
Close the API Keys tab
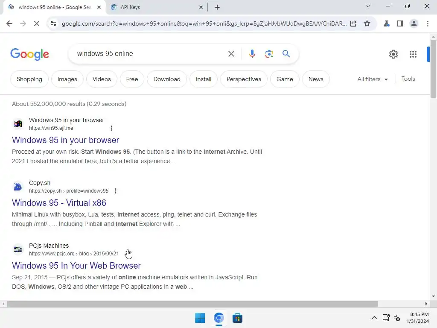point(201,7)
